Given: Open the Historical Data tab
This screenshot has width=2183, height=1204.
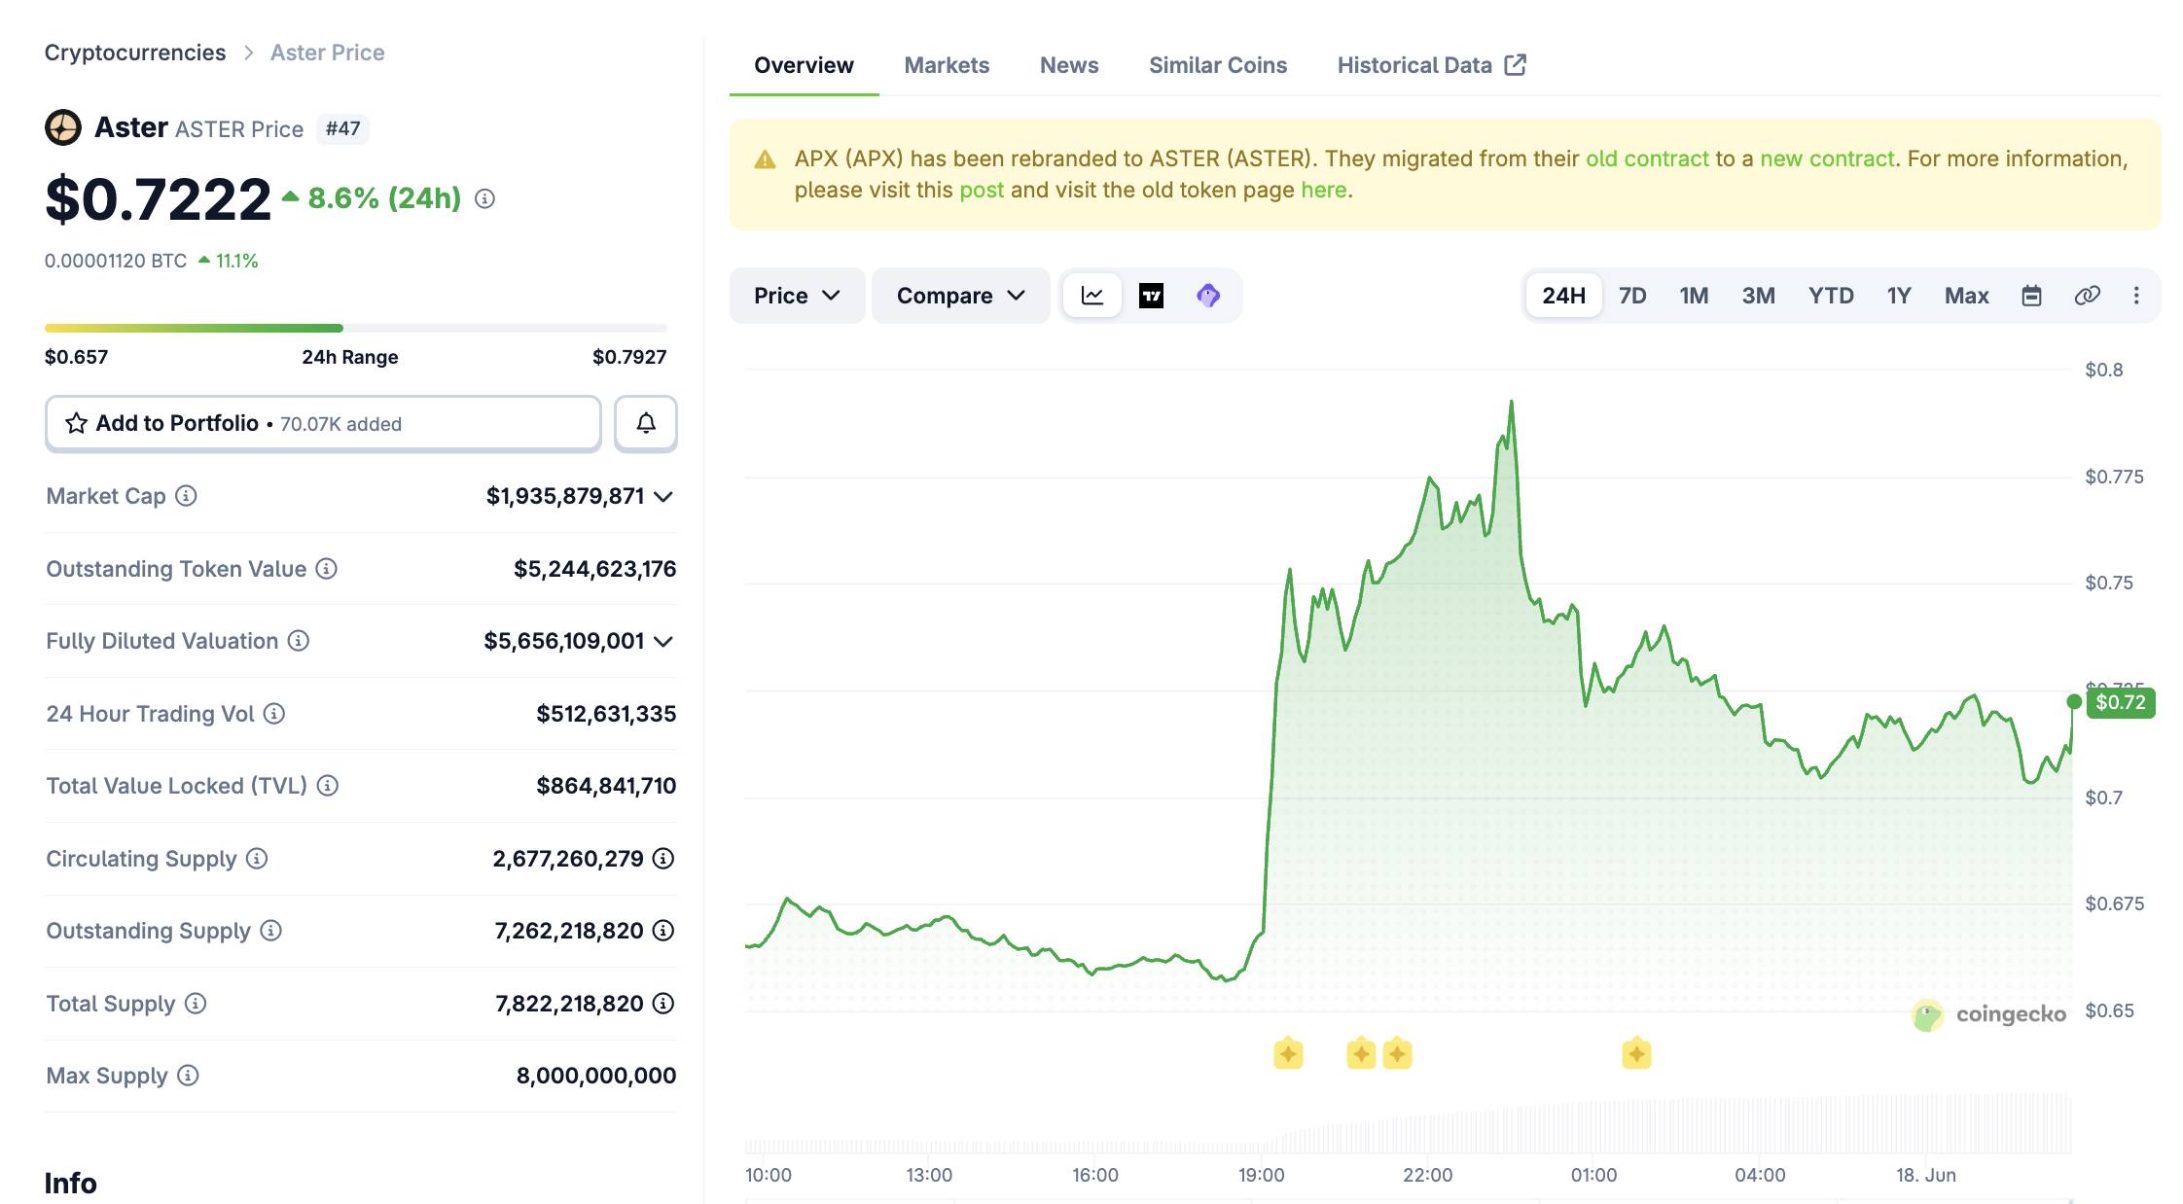Looking at the screenshot, I should click(x=1431, y=65).
